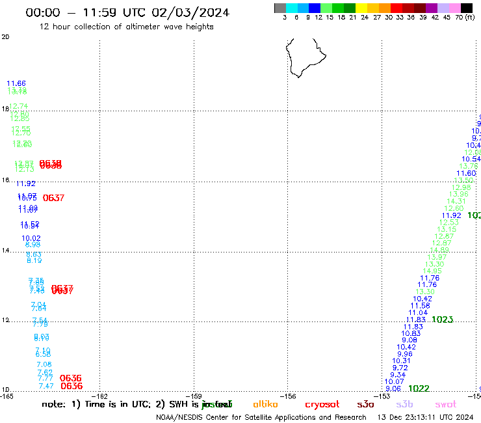Click the wave height value '10.83'

(x=411, y=333)
